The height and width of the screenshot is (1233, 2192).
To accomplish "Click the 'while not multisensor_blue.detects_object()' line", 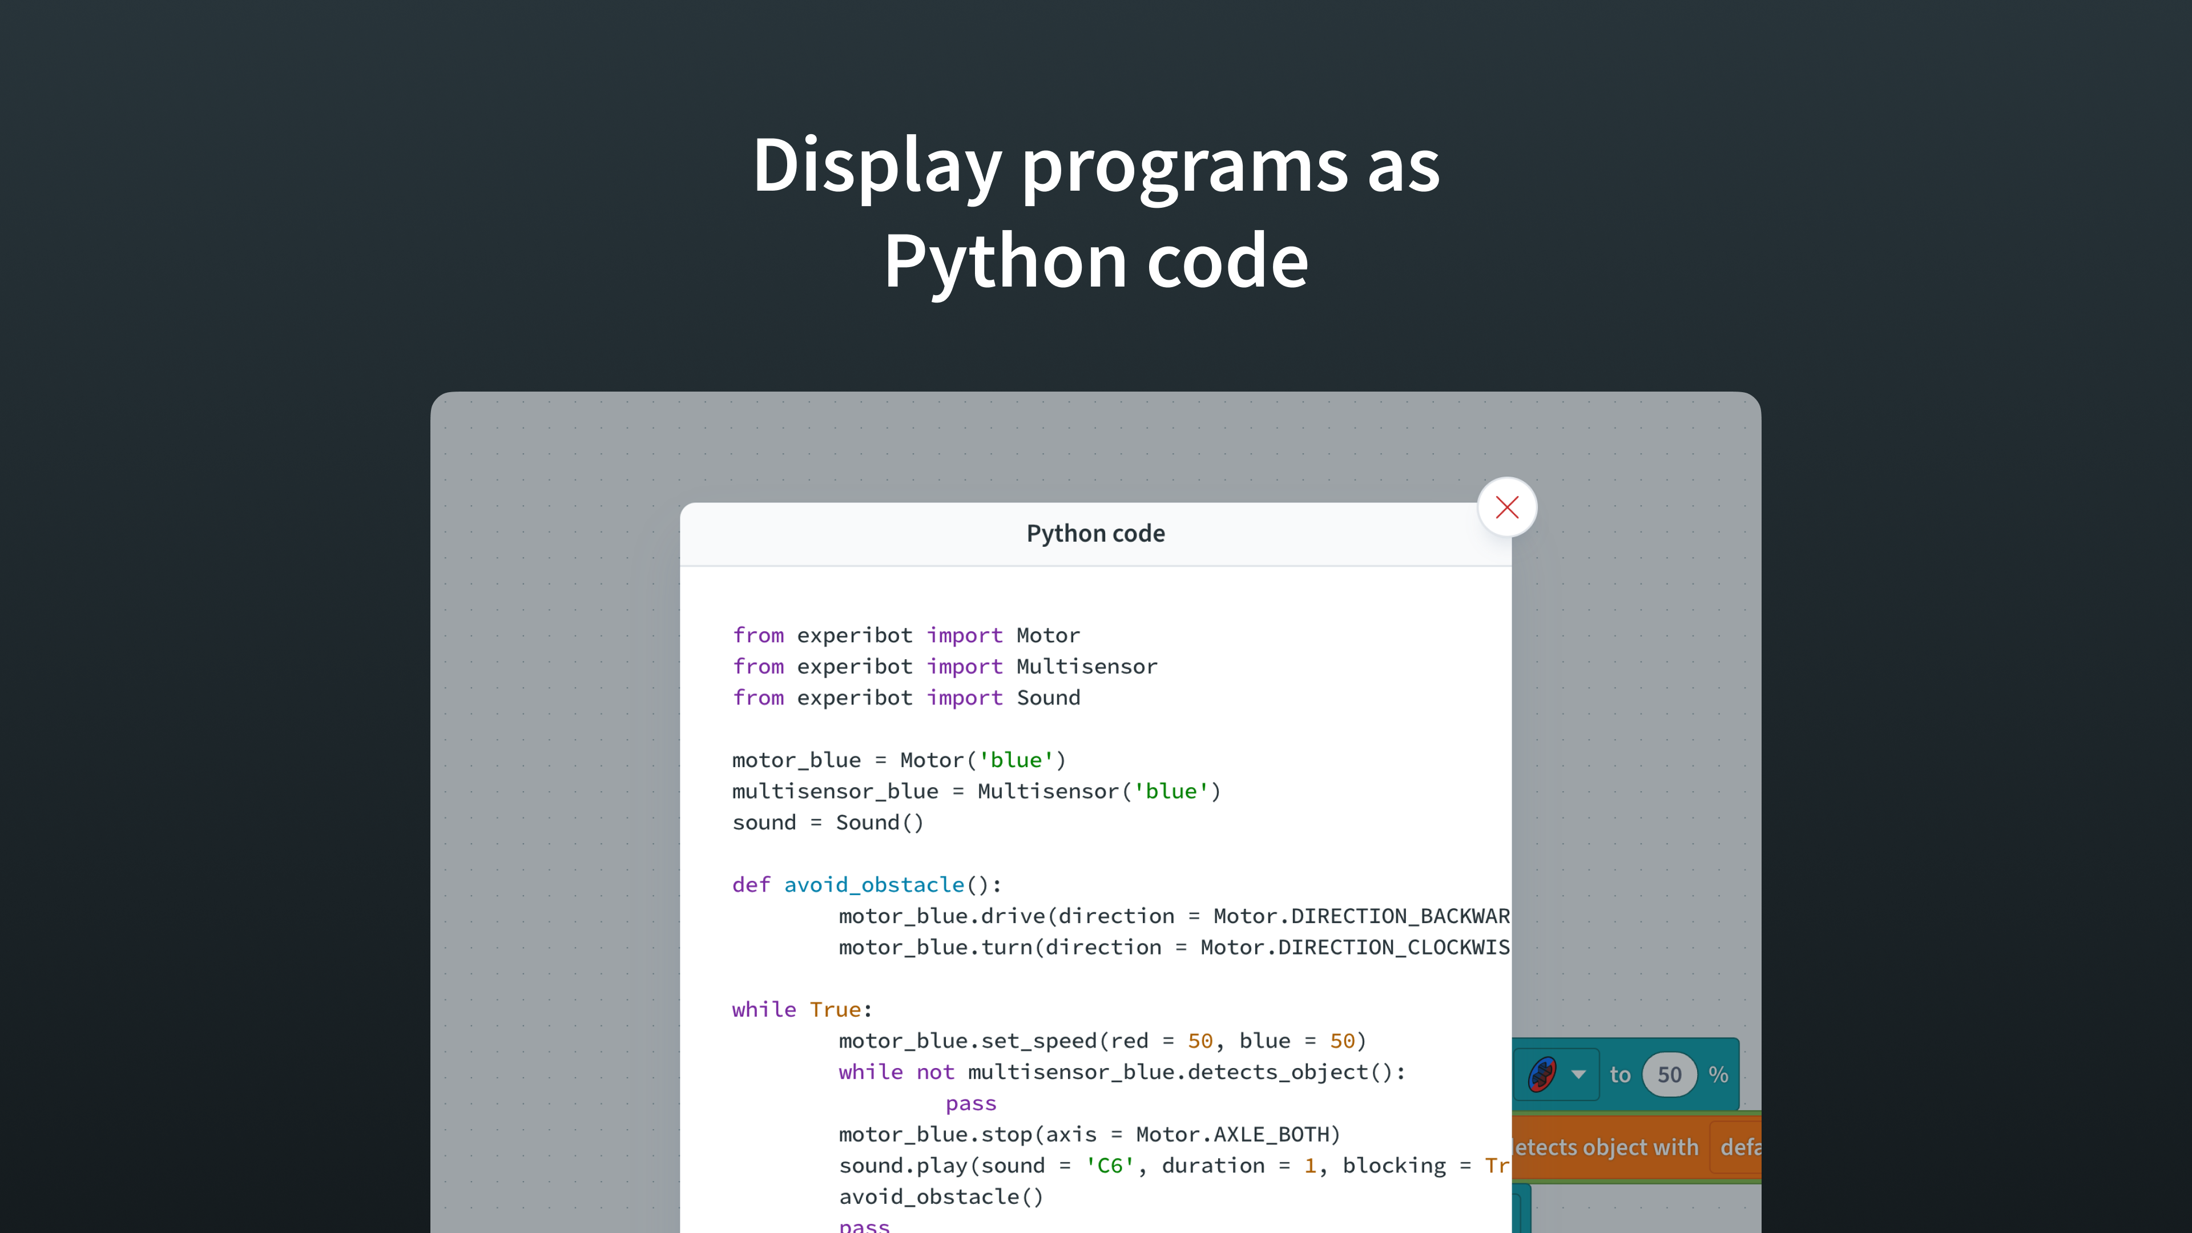I will 1122,1072.
